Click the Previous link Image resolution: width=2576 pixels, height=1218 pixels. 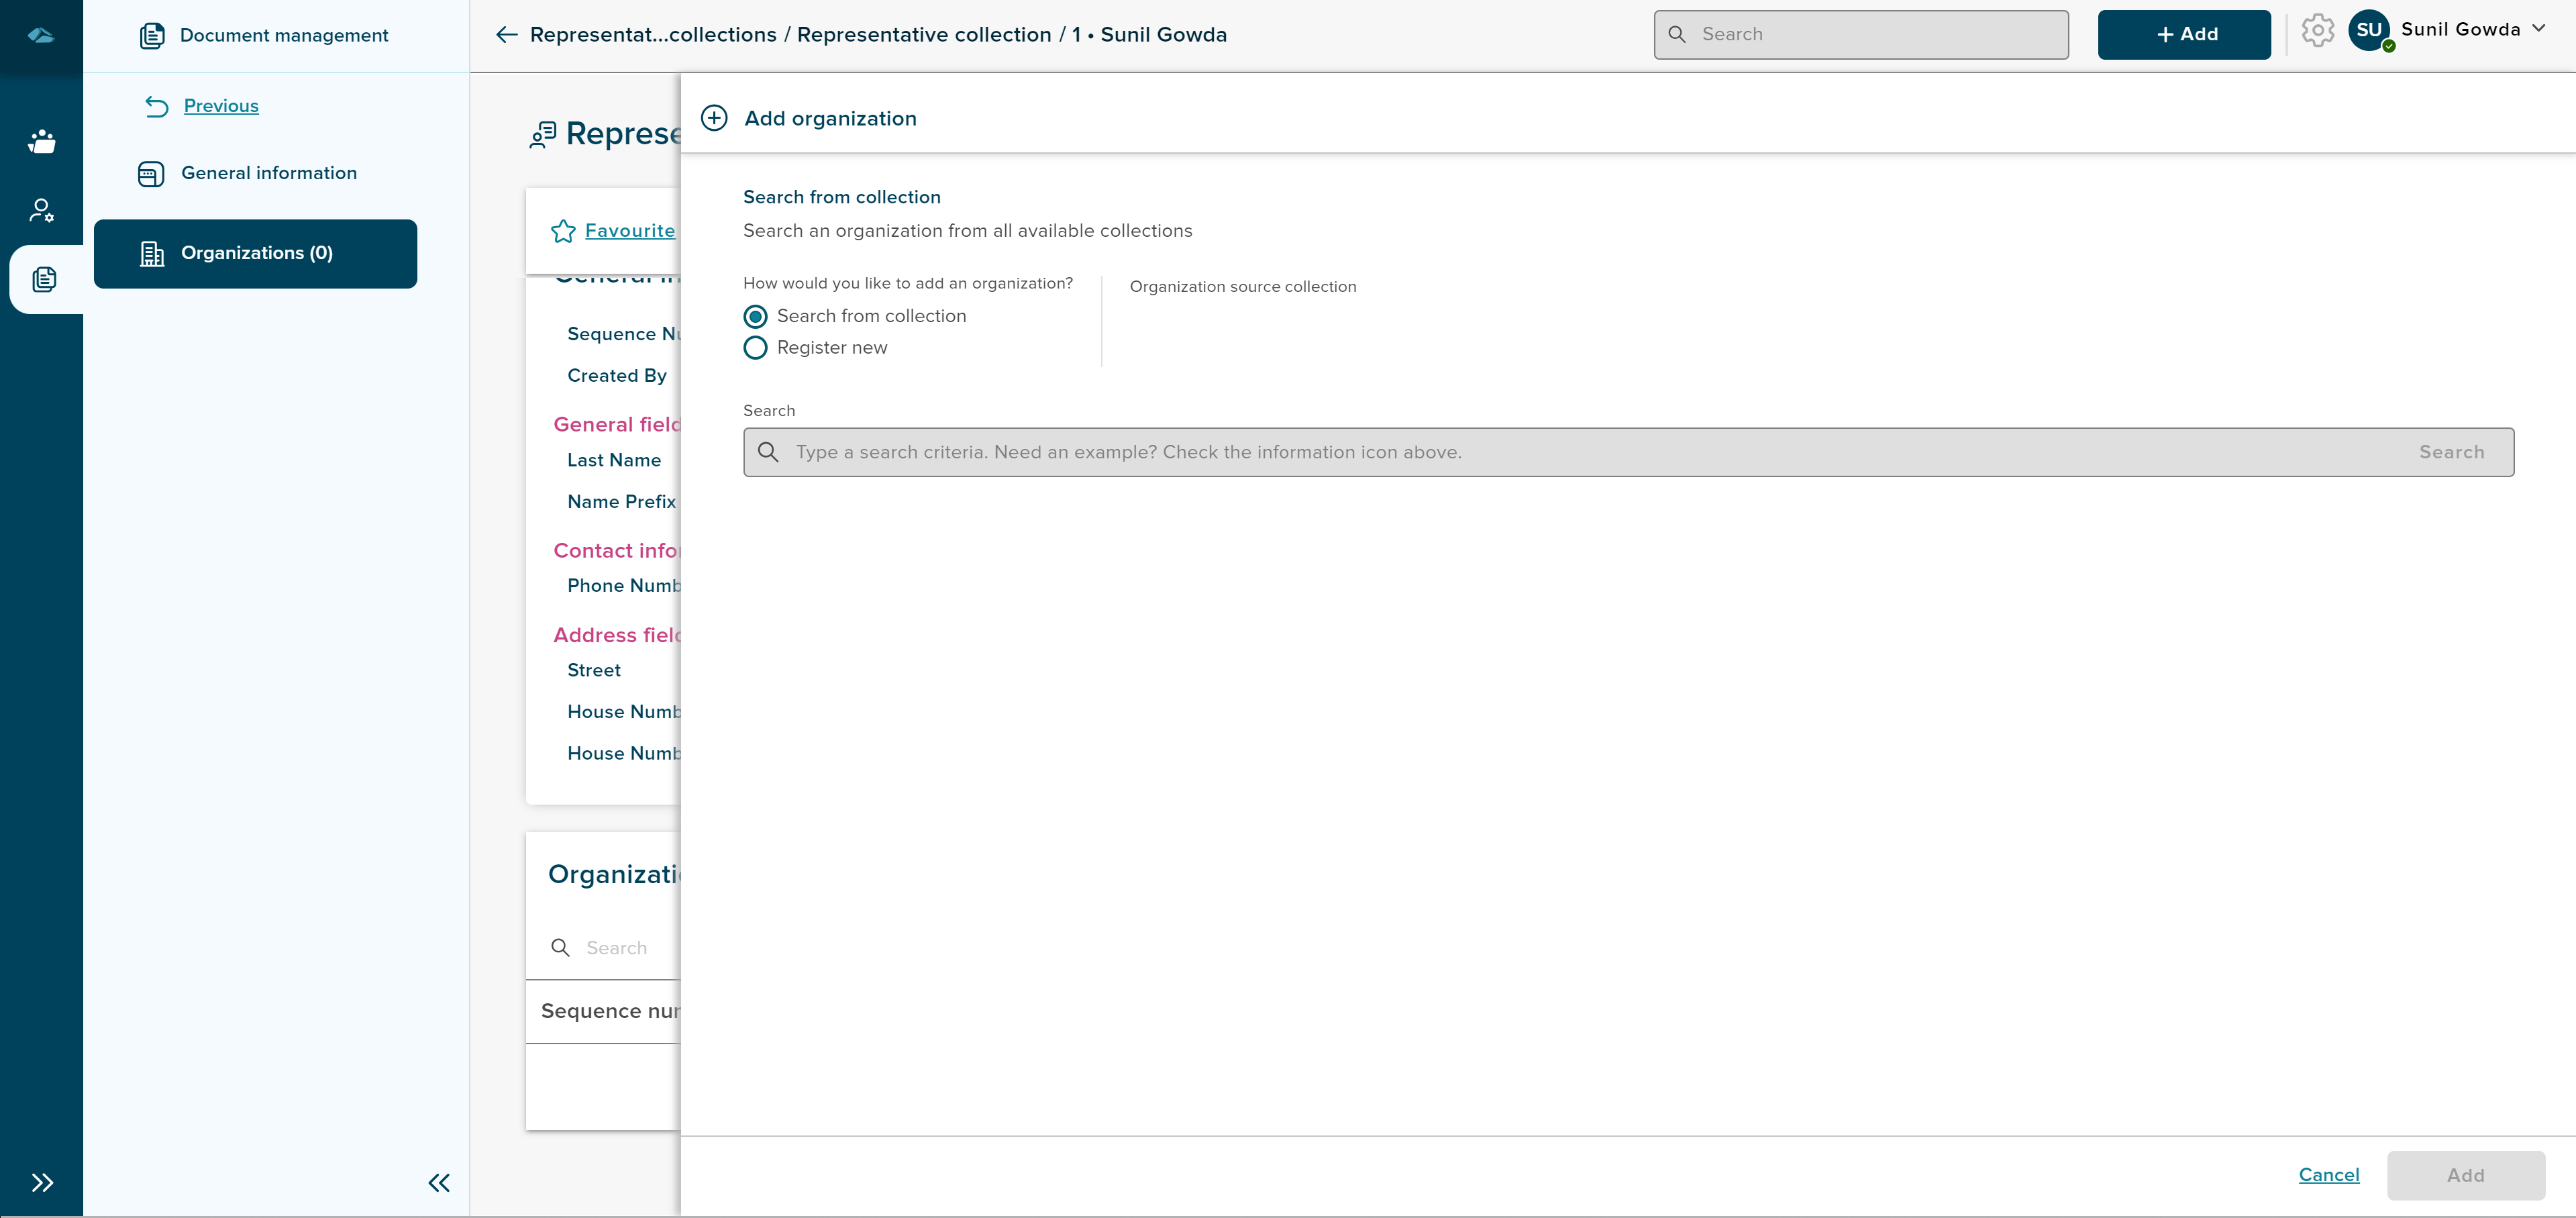coord(221,106)
